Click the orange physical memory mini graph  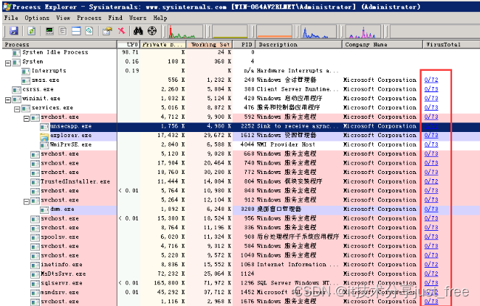pos(275,32)
